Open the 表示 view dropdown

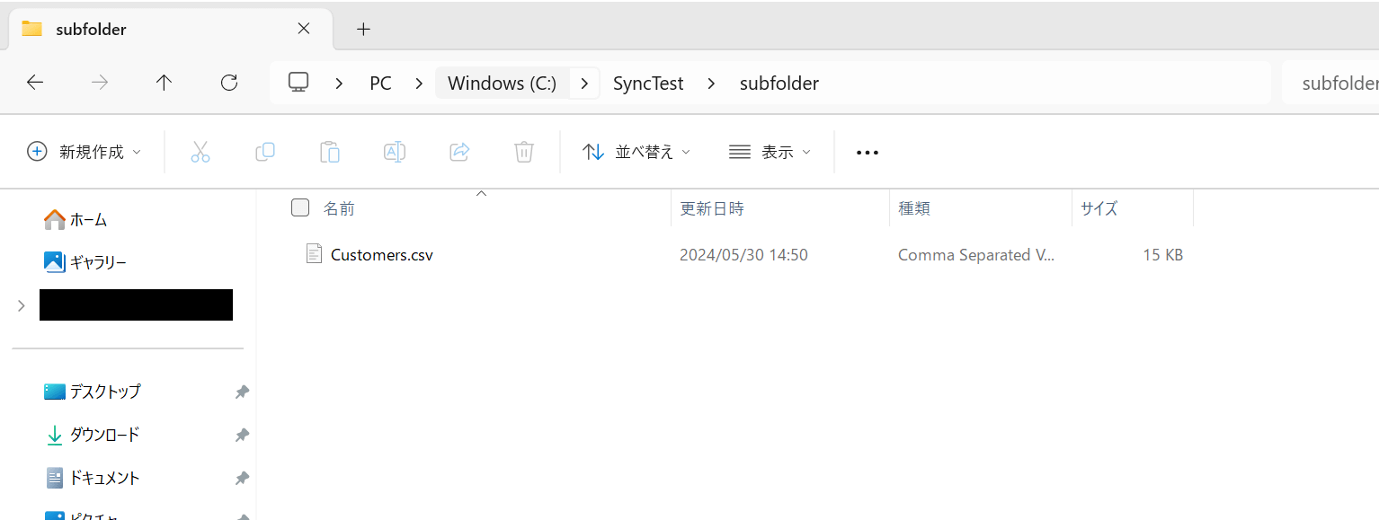(770, 152)
